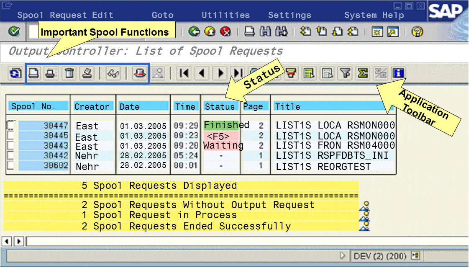Click the green Enter checkmark icon
The height and width of the screenshot is (268, 471).
click(14, 32)
